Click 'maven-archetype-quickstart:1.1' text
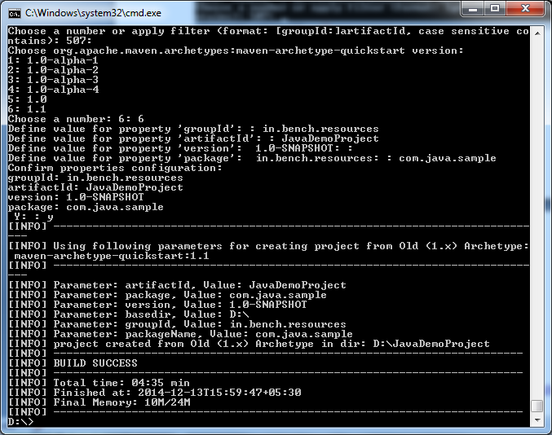 tap(112, 256)
